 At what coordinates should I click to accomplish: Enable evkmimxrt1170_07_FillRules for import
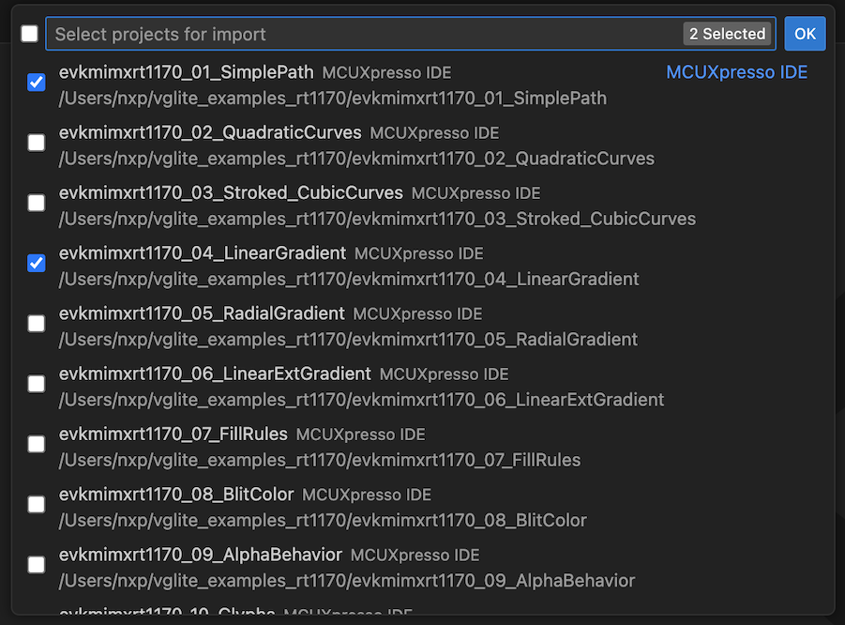point(35,444)
